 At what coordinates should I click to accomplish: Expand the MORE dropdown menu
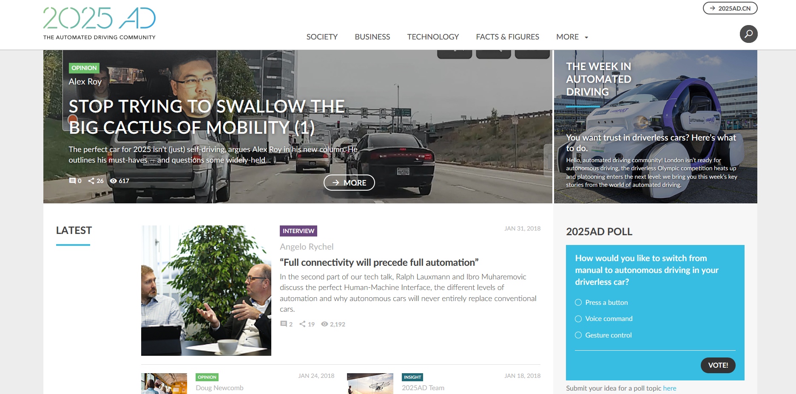click(572, 37)
